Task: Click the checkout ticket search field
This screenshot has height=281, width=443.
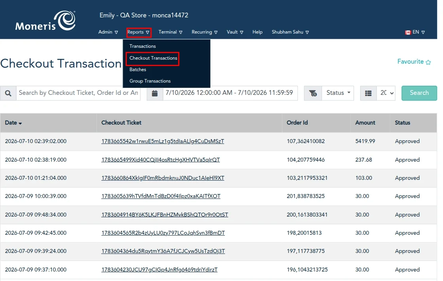Action: tap(78, 93)
